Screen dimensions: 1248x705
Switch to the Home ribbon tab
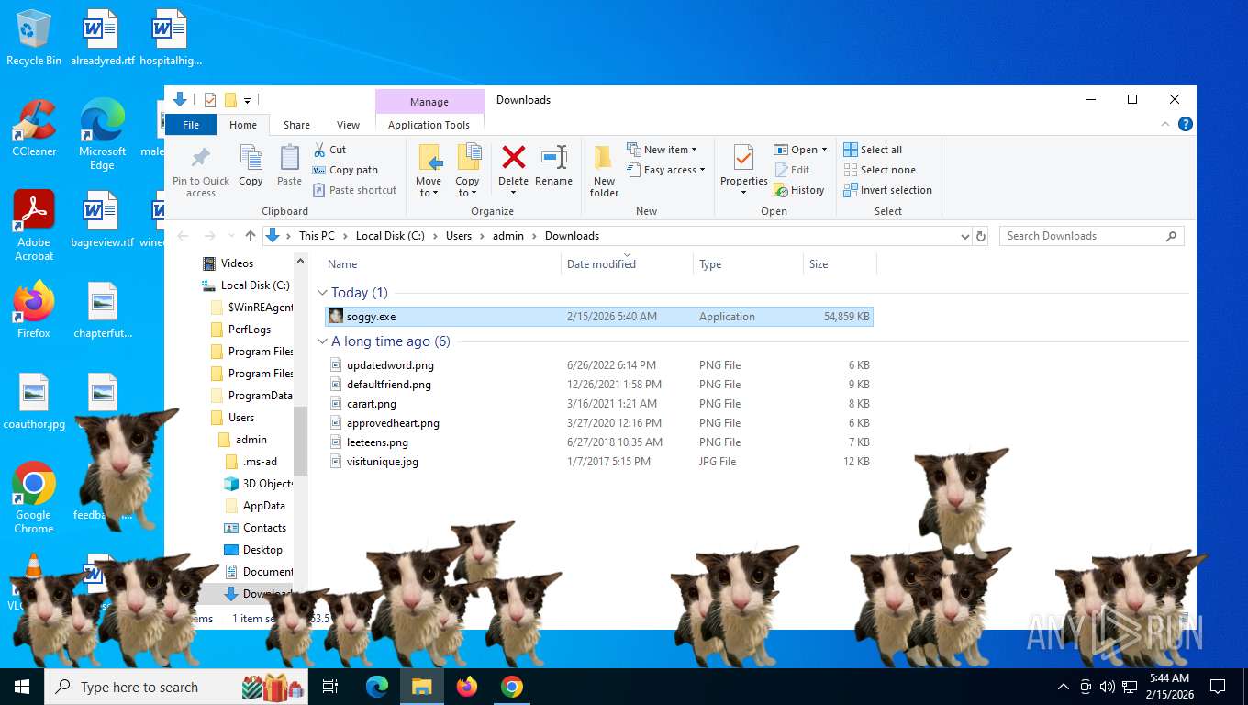click(243, 125)
